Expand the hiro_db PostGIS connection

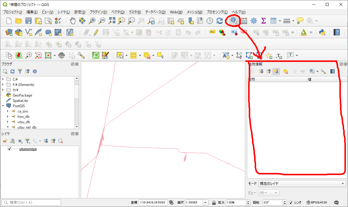click(8, 117)
